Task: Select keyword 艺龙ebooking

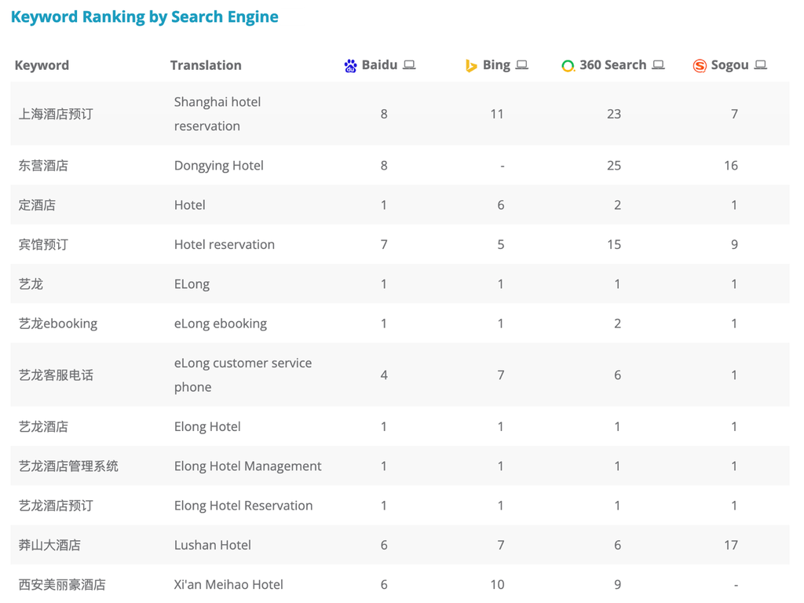Action: [58, 323]
